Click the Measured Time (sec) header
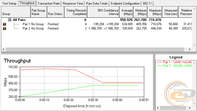197x111 pixels. pos(170,12)
